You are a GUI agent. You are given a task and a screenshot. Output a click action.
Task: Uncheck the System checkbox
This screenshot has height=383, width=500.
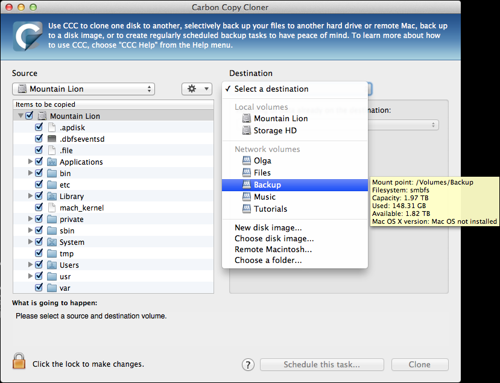39,242
